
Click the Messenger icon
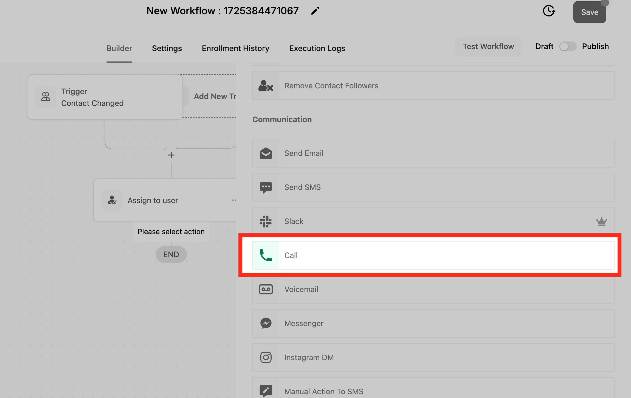coord(266,323)
